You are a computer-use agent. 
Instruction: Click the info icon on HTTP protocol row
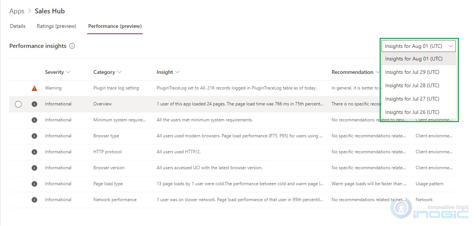[34, 152]
